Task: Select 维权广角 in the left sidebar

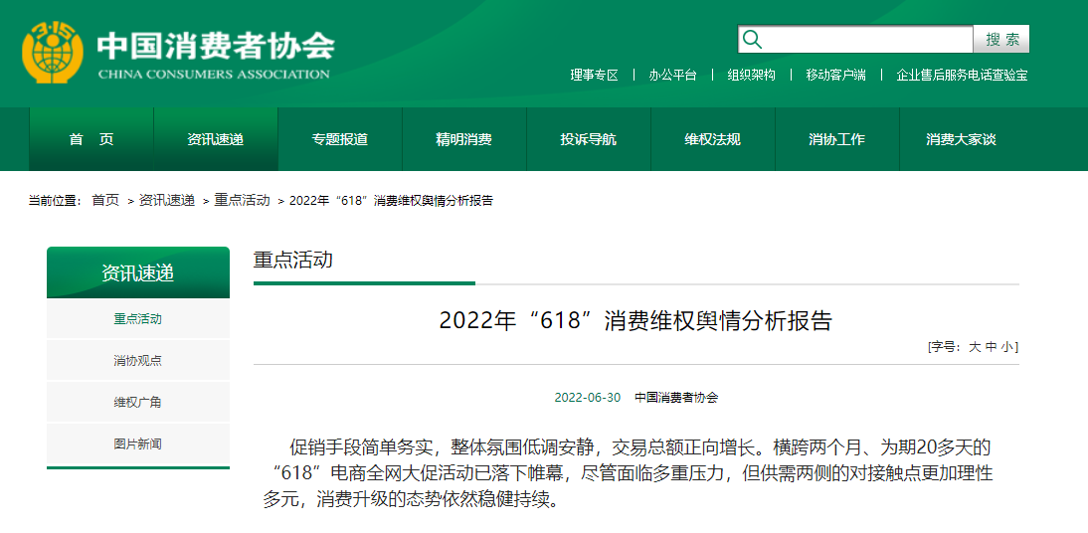Action: (x=138, y=403)
